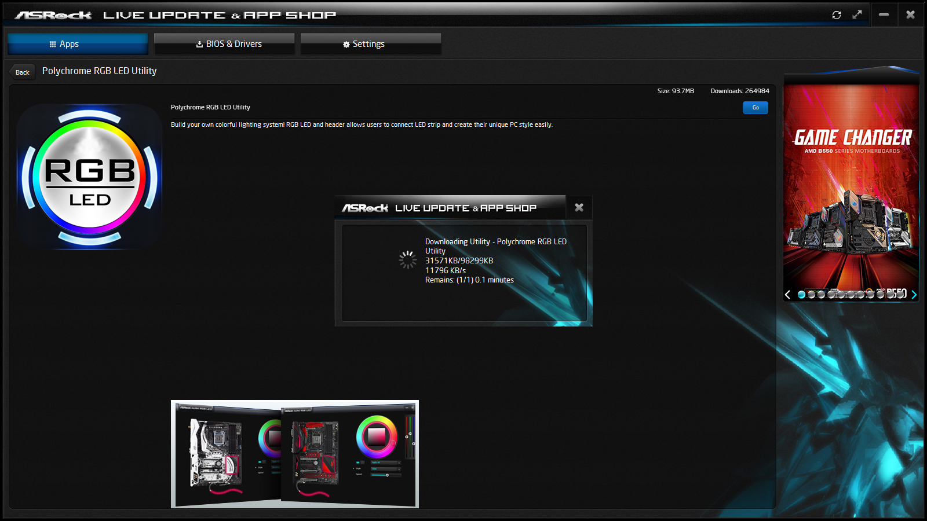Toggle full-screen with the diagonal arrows icon

[x=857, y=15]
